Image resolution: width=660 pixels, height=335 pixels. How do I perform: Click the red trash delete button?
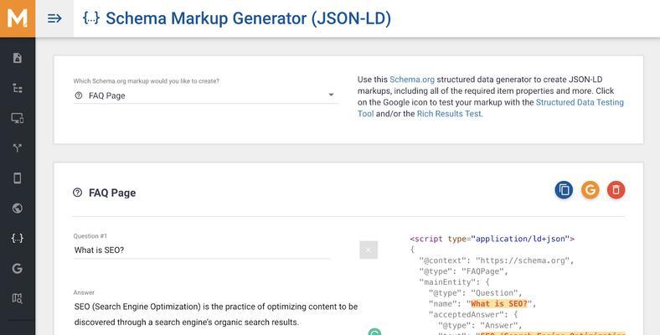click(616, 190)
